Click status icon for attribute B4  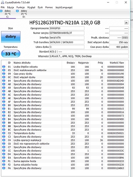[x=4, y=119]
